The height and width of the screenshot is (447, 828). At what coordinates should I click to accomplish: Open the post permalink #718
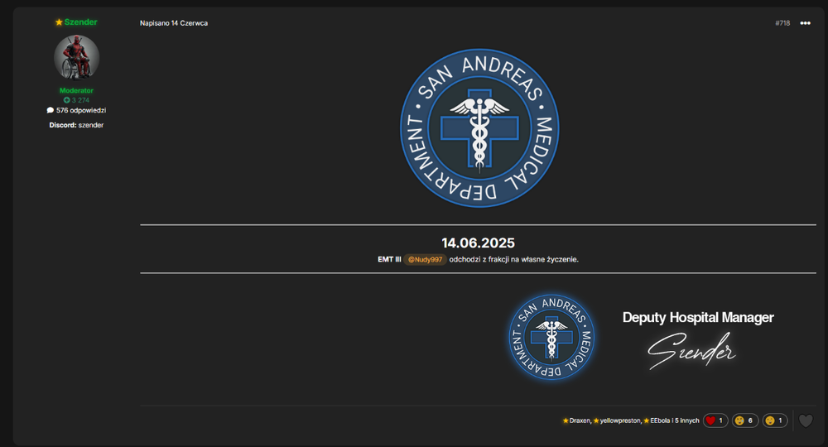782,23
